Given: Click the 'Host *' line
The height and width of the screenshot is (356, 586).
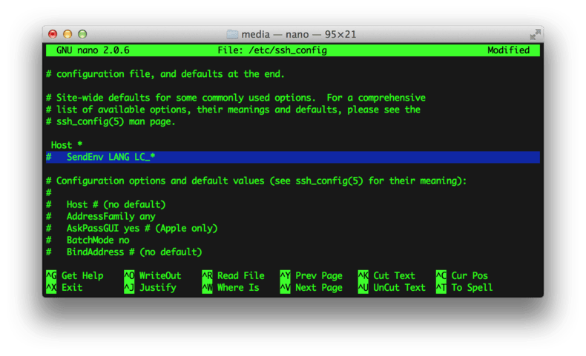Looking at the screenshot, I should point(67,145).
